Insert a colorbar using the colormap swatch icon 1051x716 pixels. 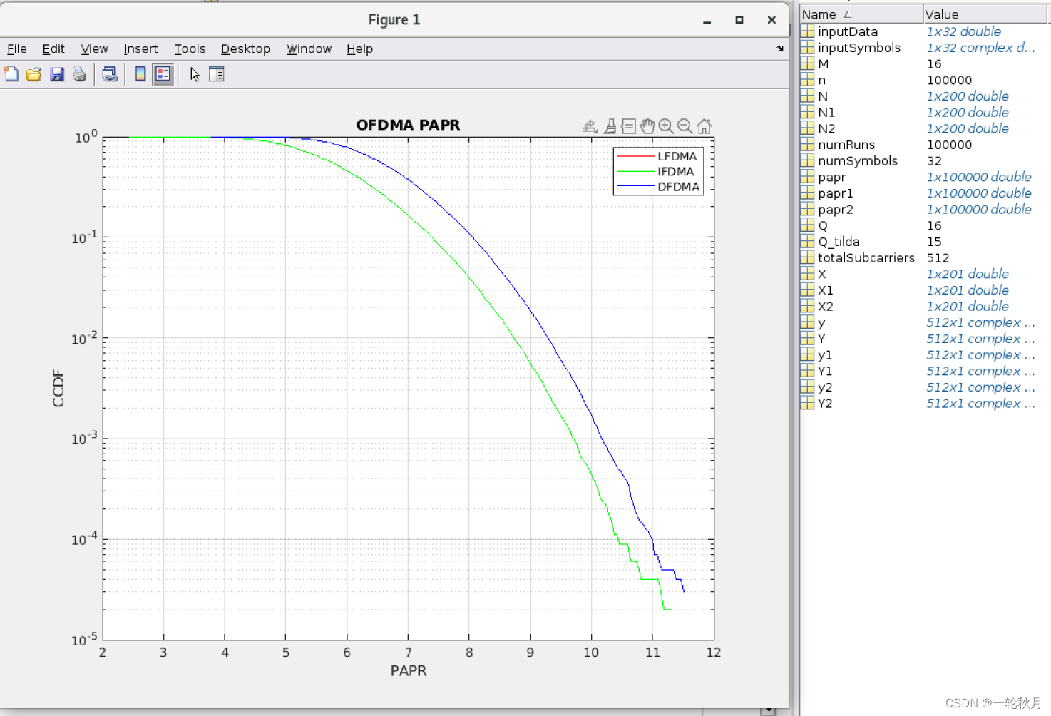point(140,74)
